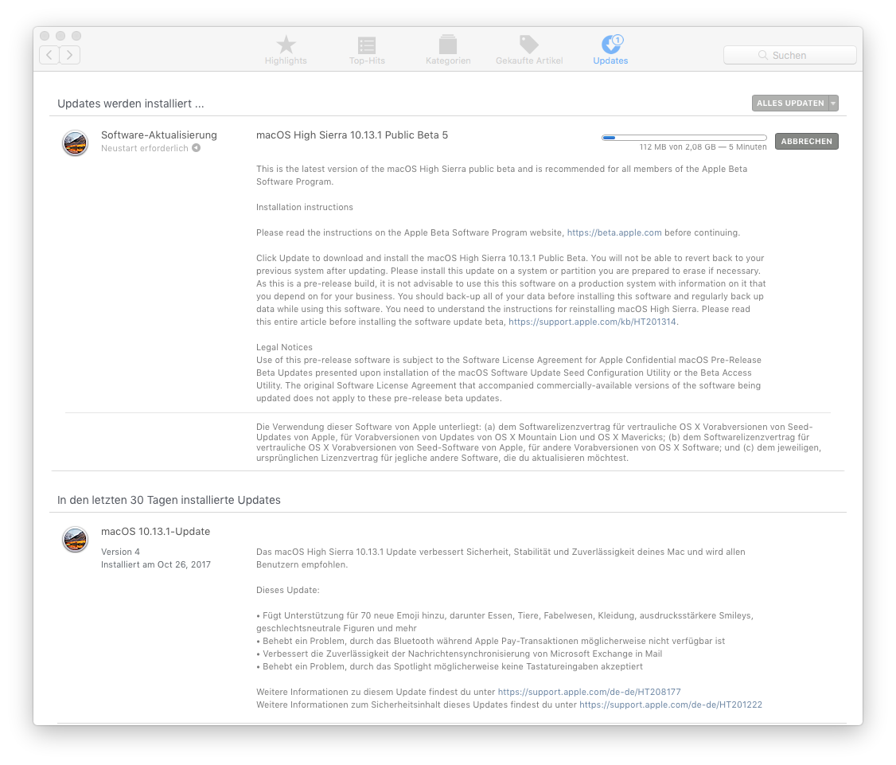Click the yellow minimize window button
This screenshot has height=765, width=896.
(60, 36)
